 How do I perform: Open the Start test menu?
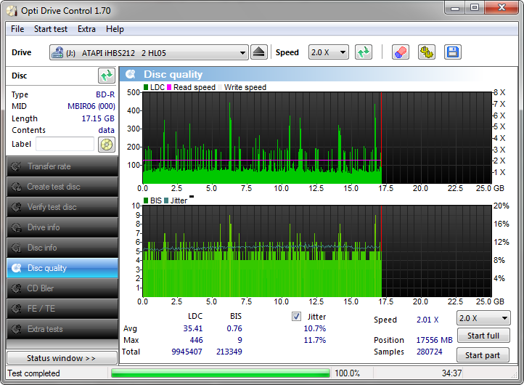pos(51,29)
